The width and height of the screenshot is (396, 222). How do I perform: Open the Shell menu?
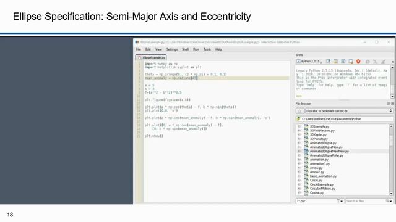tap(186, 49)
